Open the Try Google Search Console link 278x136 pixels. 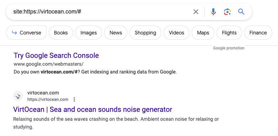56,55
